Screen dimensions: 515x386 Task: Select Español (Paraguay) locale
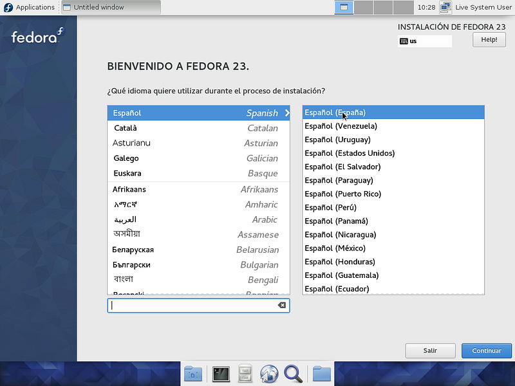click(x=393, y=180)
